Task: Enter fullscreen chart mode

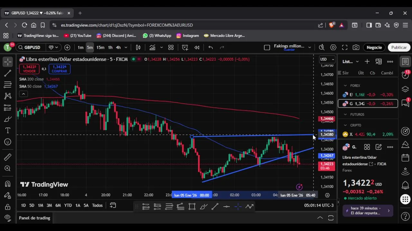Action: point(345,47)
